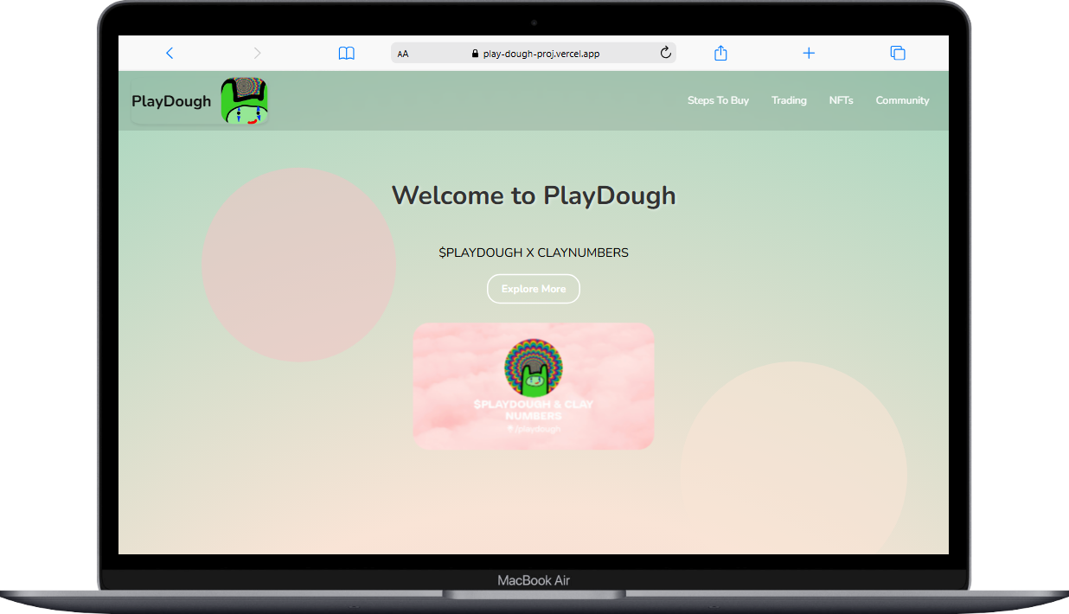
Task: Show the tab overview icon
Action: (x=897, y=53)
